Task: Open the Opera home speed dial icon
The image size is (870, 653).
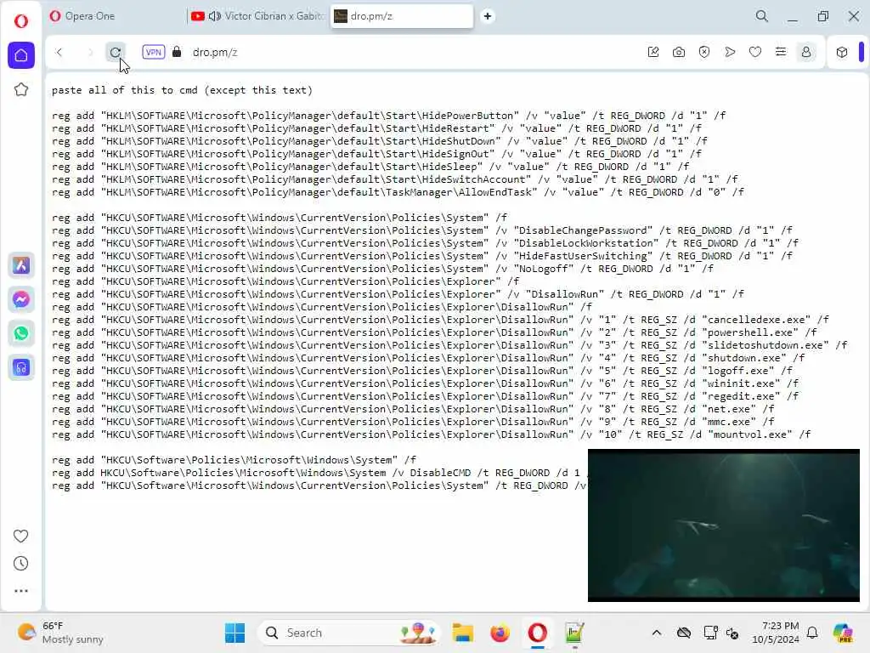Action: 21,55
